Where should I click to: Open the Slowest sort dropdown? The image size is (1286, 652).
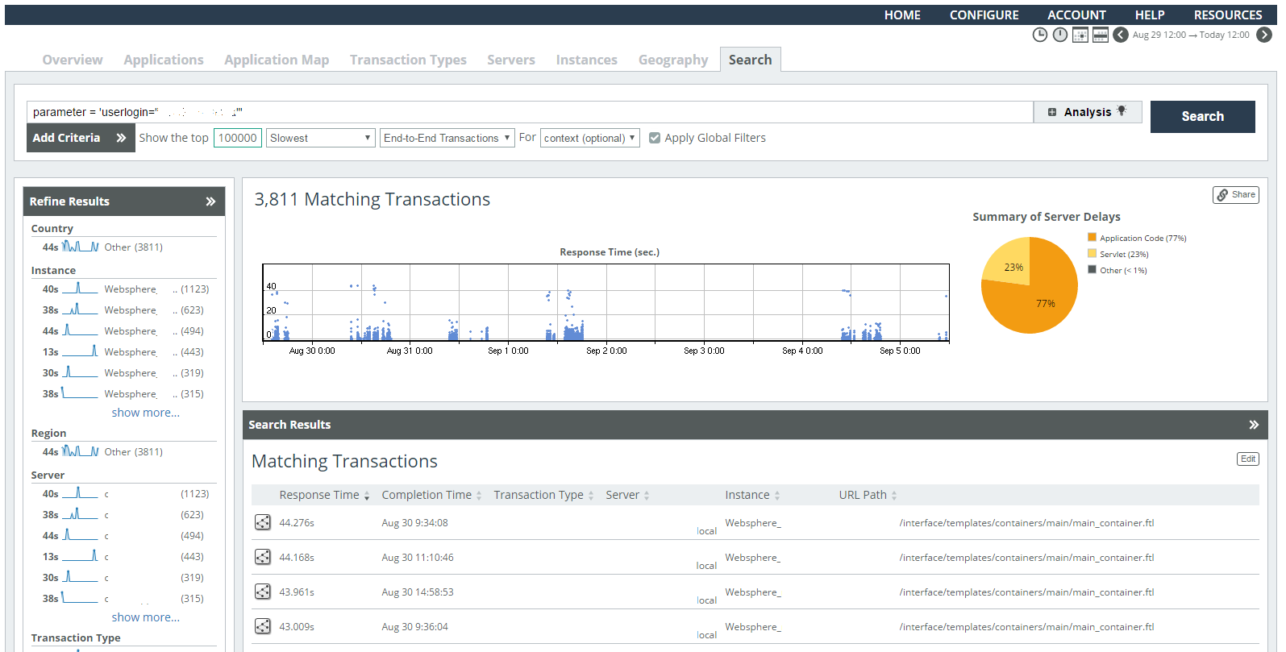(x=321, y=138)
